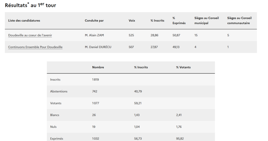Screen dimensions: 268x141
Task: Click the "Résultats au 1er tour" heading
Action: click(x=30, y=5)
